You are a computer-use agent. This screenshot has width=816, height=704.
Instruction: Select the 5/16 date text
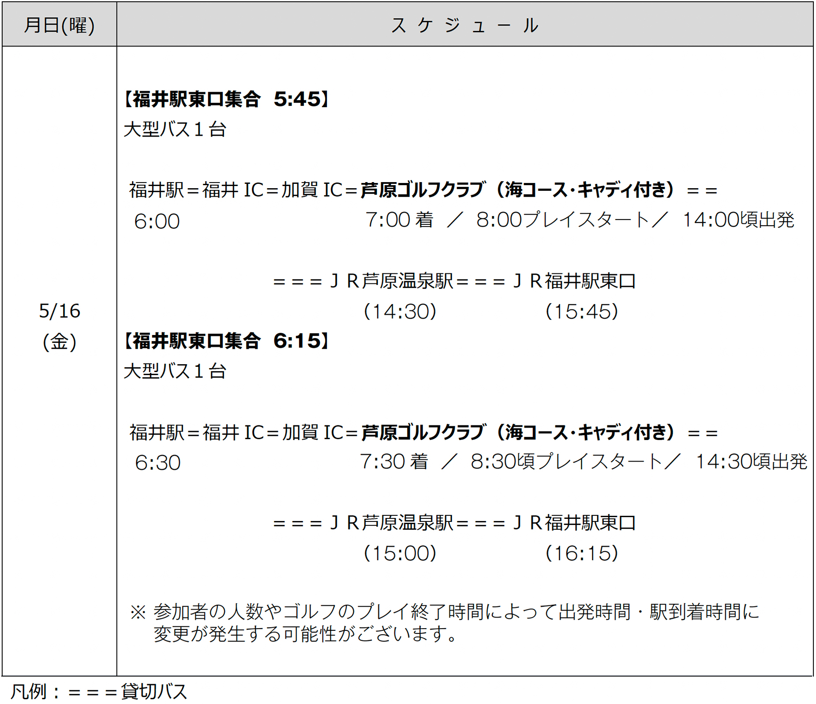tap(60, 311)
